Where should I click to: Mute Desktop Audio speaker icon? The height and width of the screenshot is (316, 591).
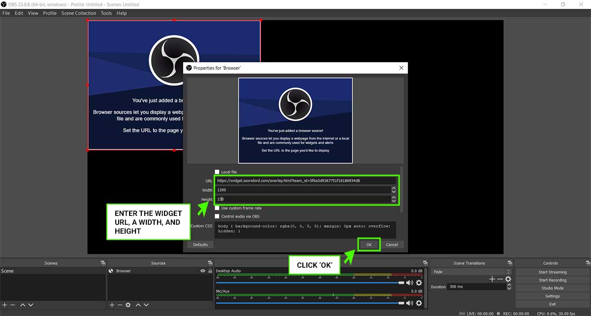pyautogui.click(x=409, y=283)
